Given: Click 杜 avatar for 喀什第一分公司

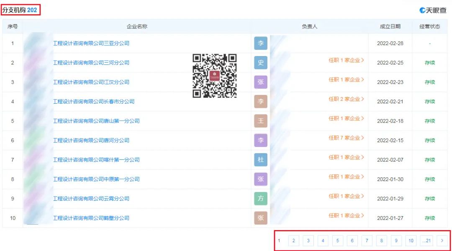Looking at the screenshot, I should click(x=260, y=160).
